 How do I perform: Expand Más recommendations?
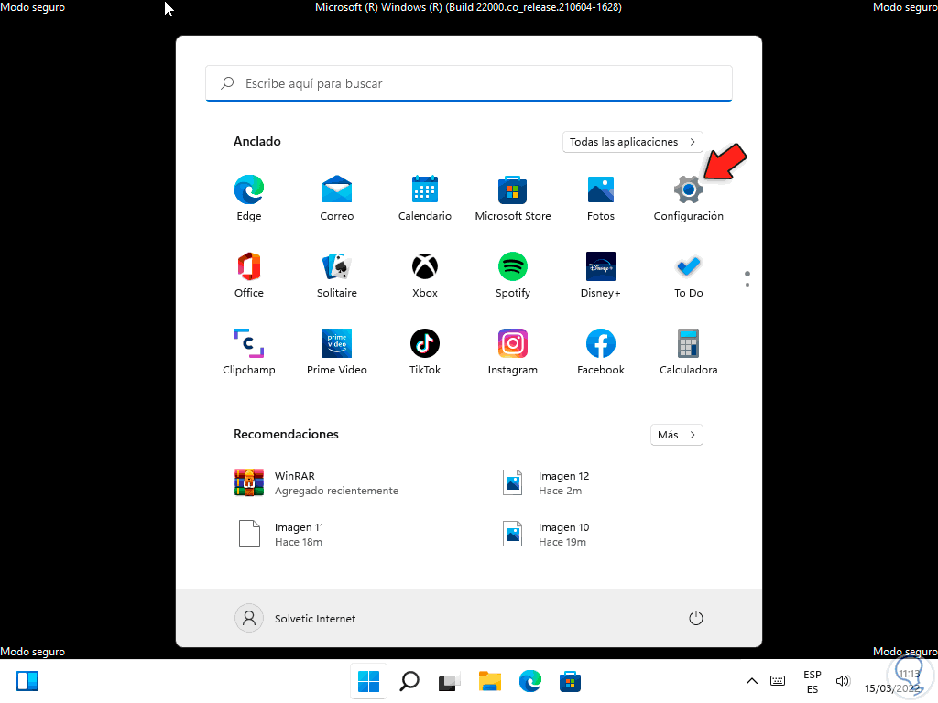tap(676, 435)
